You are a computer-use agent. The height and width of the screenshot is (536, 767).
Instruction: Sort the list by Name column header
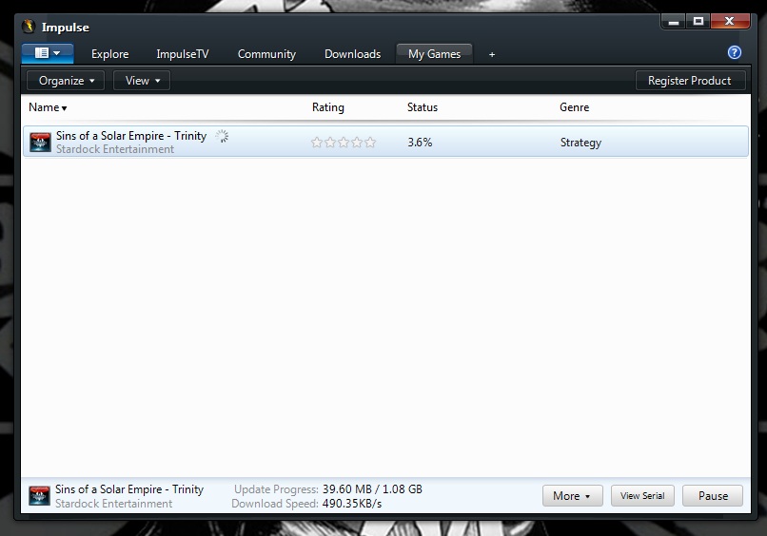click(48, 107)
